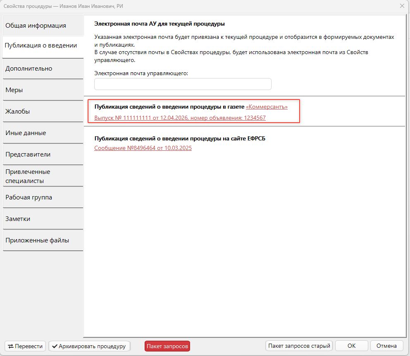The image size is (410, 356).
Task: Open the «Коммерсантъ» newspaper link
Action: [267, 107]
